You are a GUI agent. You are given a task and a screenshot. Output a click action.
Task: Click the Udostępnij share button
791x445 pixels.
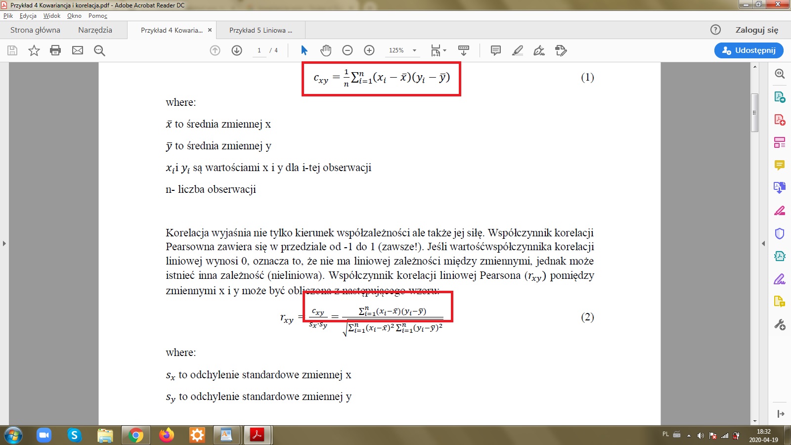748,50
